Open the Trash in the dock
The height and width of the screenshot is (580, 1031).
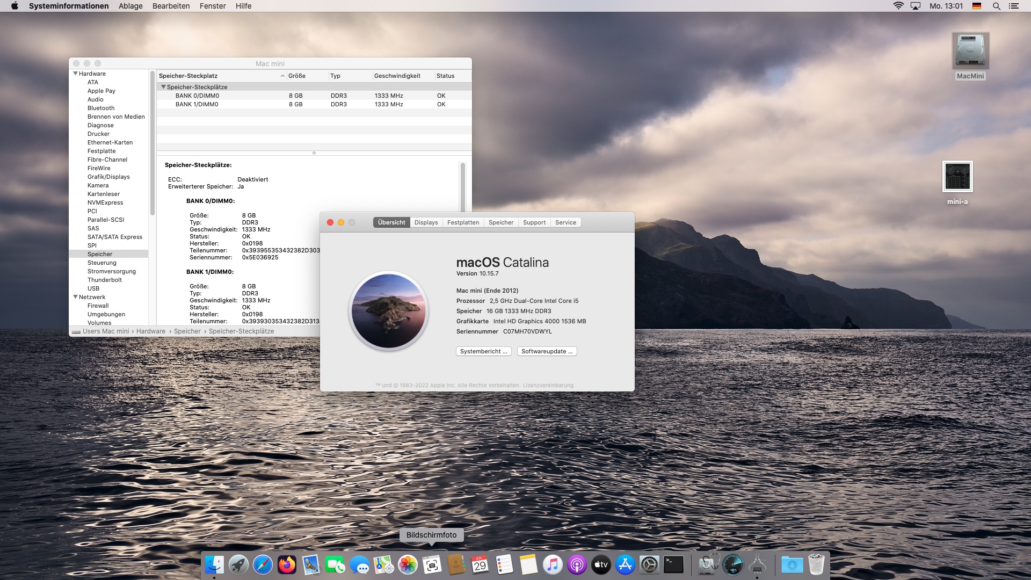point(816,564)
